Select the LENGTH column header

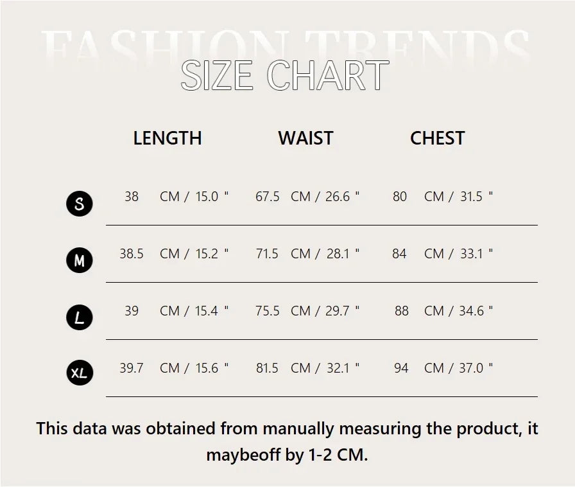[x=167, y=138]
